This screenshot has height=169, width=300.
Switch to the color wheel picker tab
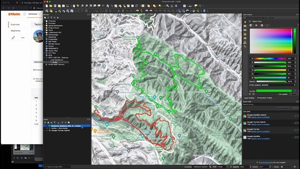256,25
